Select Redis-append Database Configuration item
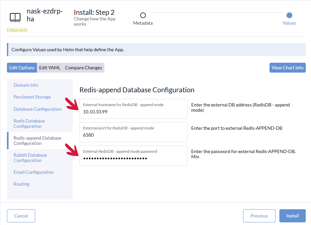Screen dimensions: 311x225 37,141
